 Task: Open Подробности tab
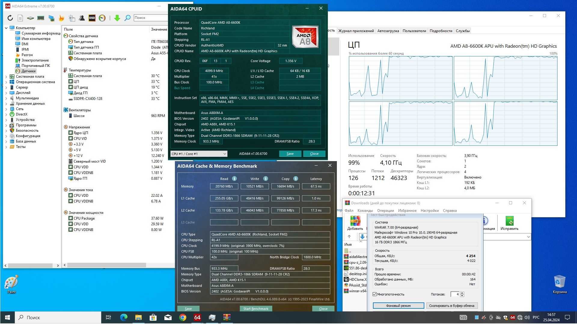pyautogui.click(x=441, y=31)
